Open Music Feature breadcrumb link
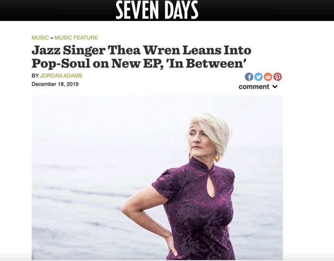 [76, 38]
